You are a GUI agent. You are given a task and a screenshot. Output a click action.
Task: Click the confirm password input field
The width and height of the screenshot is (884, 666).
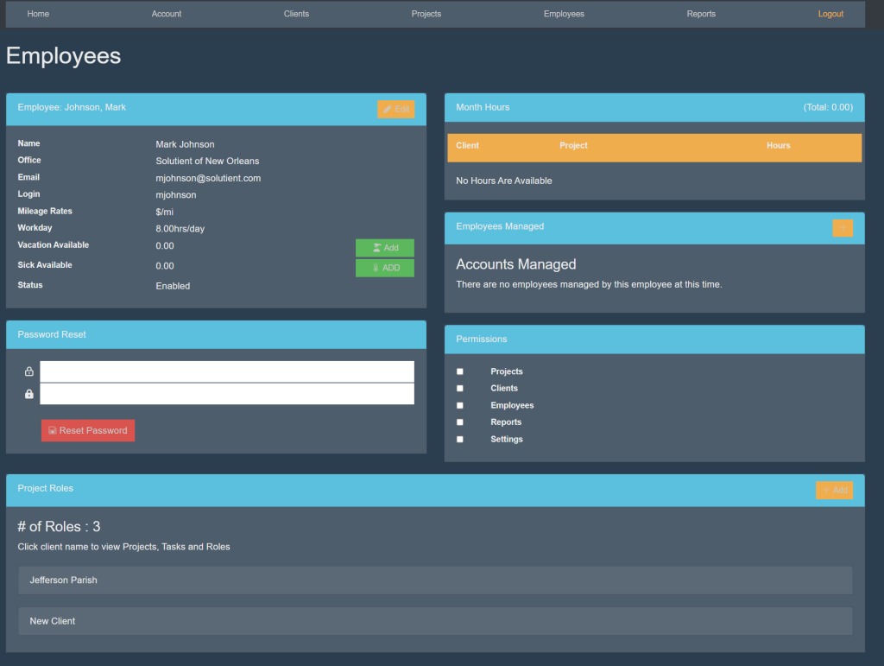226,394
